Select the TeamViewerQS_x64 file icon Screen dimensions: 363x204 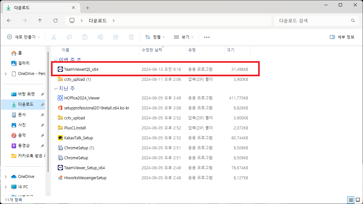coord(60,69)
